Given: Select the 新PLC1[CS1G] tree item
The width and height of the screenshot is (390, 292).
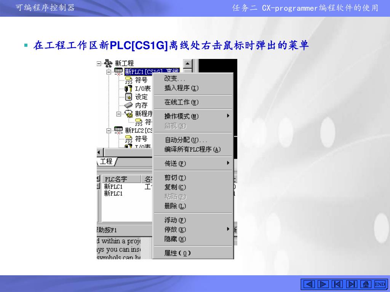Looking at the screenshot, I should pyautogui.click(x=152, y=71).
